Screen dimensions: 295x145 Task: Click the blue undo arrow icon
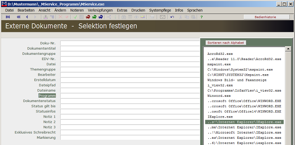[172, 17]
